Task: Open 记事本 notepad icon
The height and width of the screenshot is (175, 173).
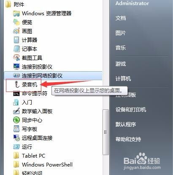Action: point(16,49)
